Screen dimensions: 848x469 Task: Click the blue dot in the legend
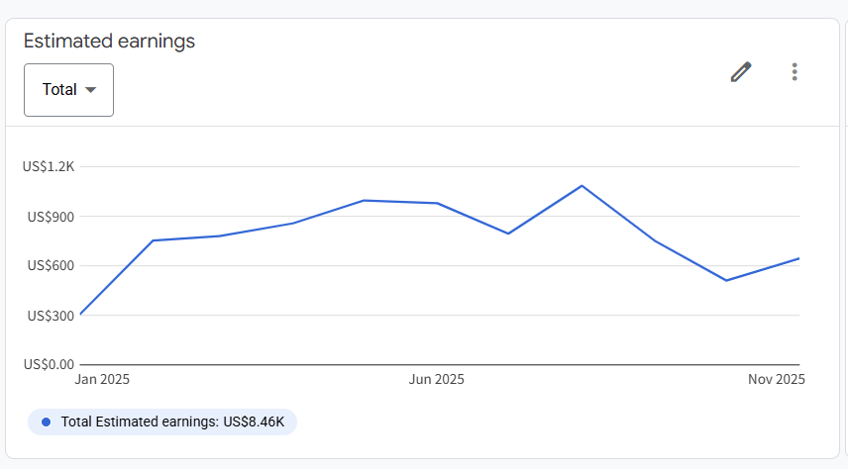(x=46, y=422)
